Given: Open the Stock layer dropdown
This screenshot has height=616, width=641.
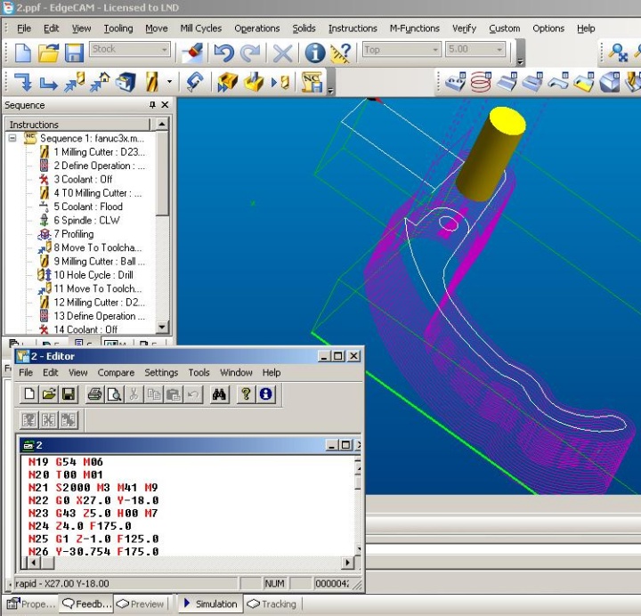Looking at the screenshot, I should coord(164,50).
